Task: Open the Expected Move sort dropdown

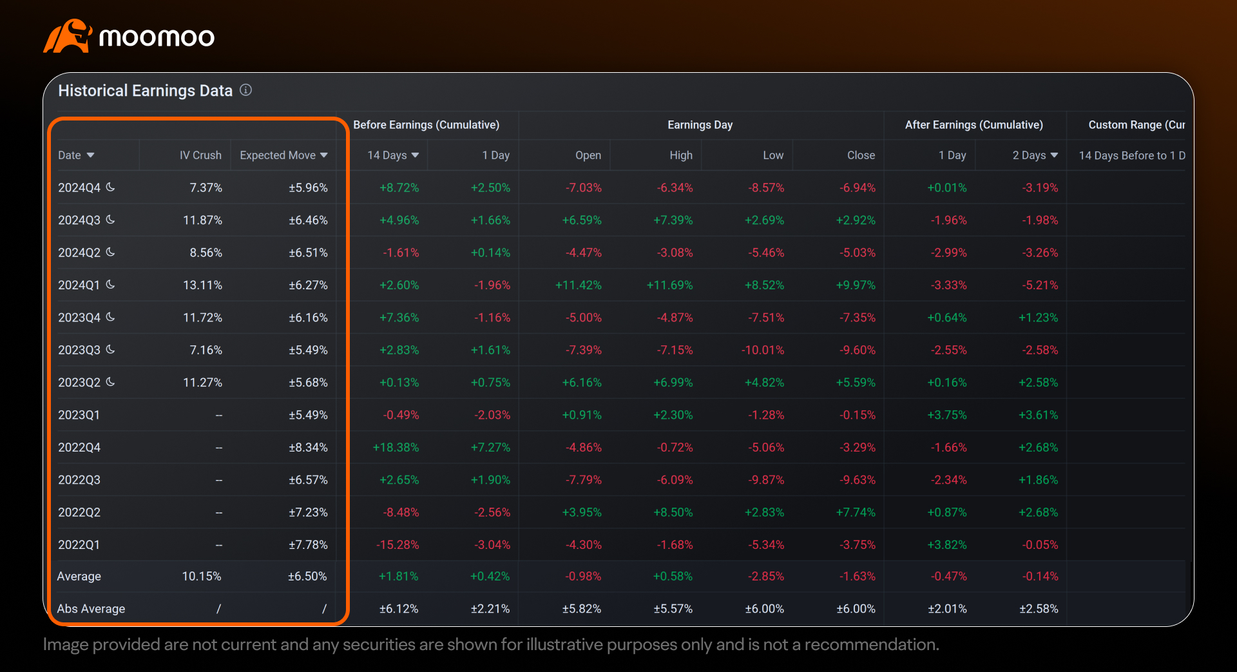Action: (324, 155)
